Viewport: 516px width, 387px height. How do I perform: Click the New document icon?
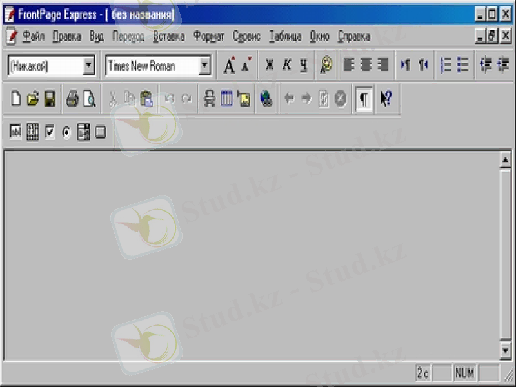point(15,99)
